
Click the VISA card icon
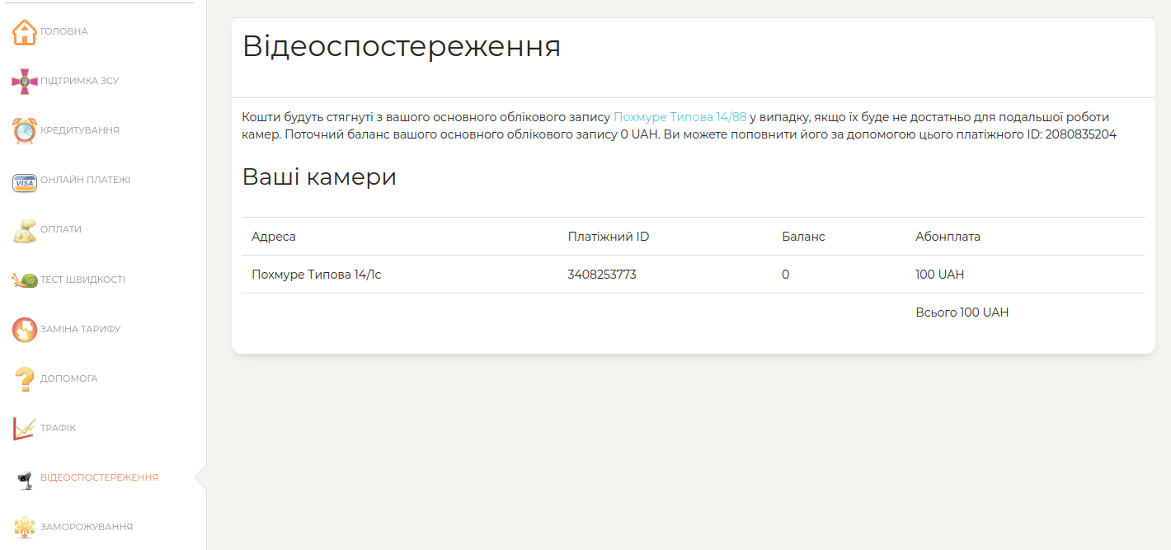(x=25, y=181)
